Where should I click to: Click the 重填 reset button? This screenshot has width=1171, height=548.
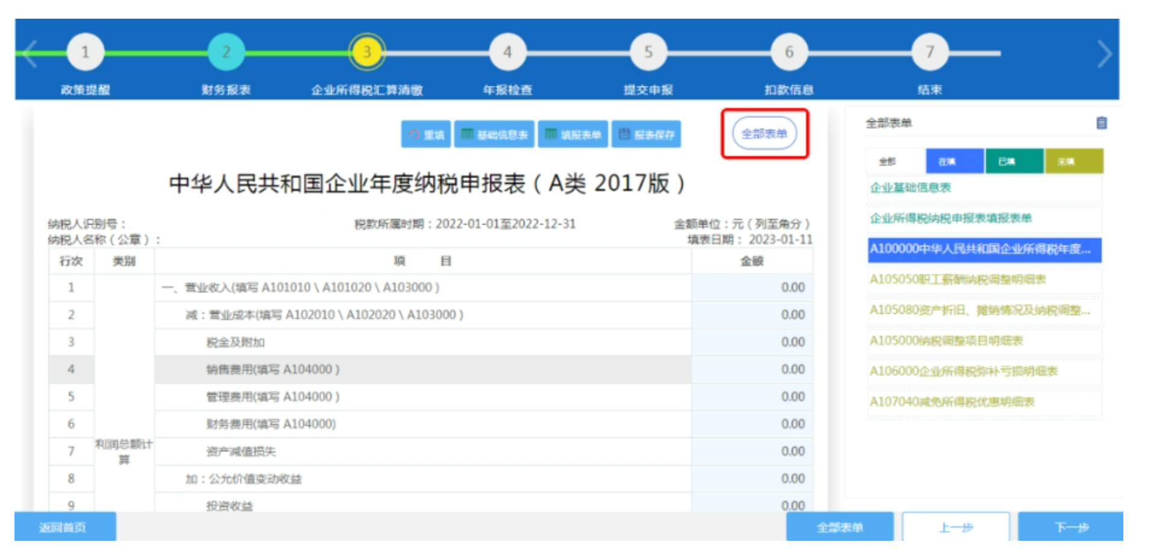(426, 134)
